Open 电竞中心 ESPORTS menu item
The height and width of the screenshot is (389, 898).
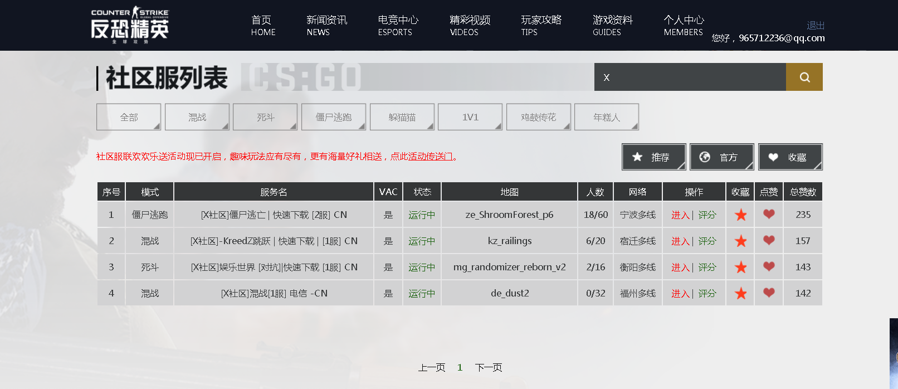(x=398, y=26)
